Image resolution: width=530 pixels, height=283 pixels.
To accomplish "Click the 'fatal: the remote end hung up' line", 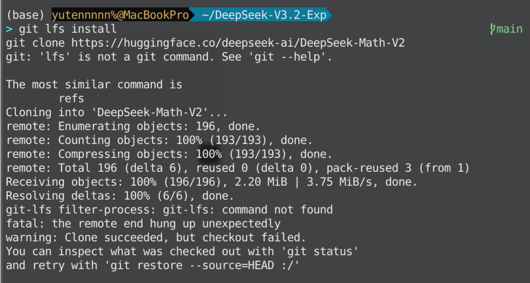I will pos(143,224).
